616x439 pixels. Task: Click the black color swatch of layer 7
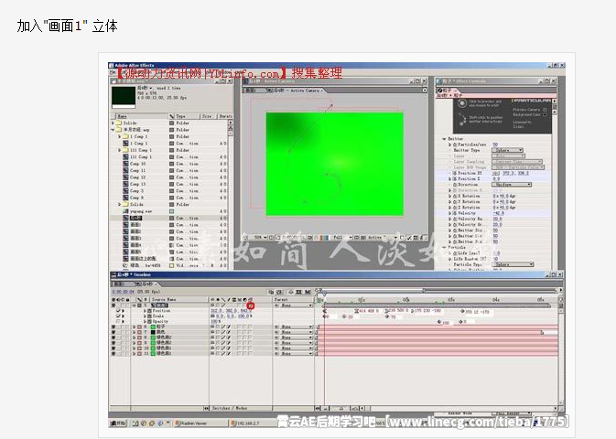153,332
